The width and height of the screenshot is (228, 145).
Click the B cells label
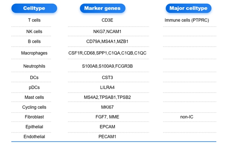click(34, 41)
